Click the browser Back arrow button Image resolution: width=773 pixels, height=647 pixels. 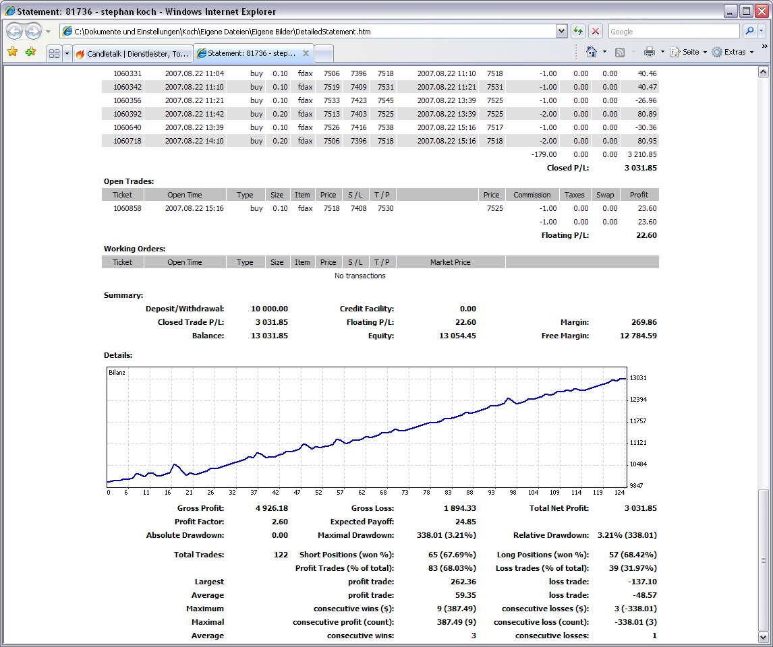click(14, 32)
